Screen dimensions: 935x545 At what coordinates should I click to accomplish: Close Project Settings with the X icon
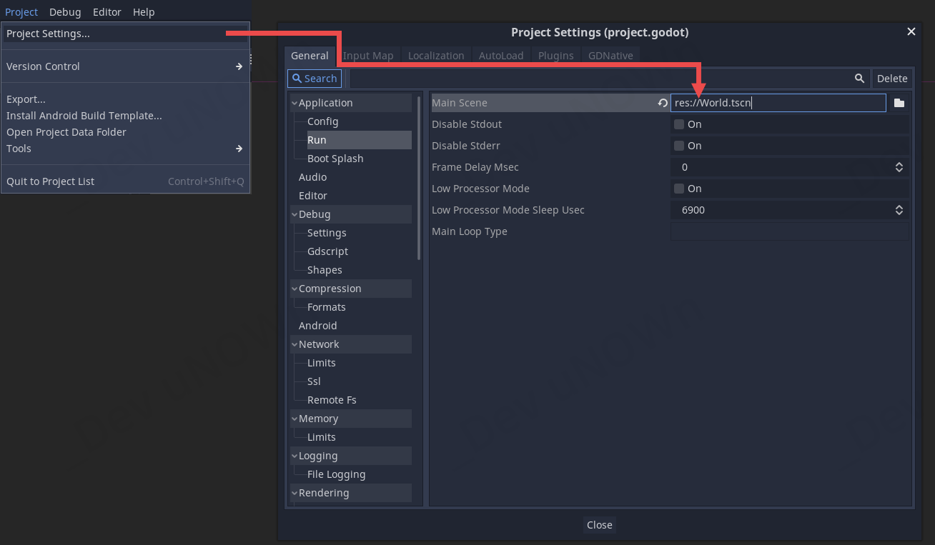(911, 32)
